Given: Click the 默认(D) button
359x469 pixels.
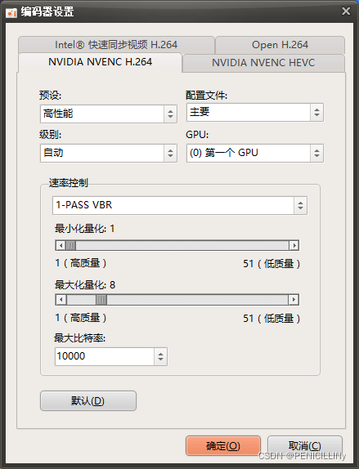Looking at the screenshot, I should click(x=88, y=401).
